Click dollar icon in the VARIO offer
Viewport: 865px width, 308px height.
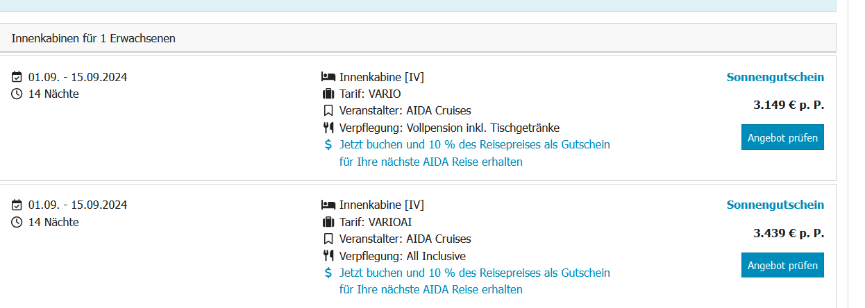coord(328,145)
